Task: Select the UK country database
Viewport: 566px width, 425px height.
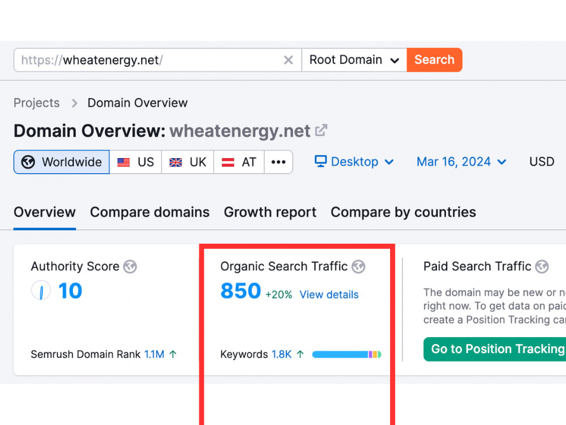Action: coord(188,162)
